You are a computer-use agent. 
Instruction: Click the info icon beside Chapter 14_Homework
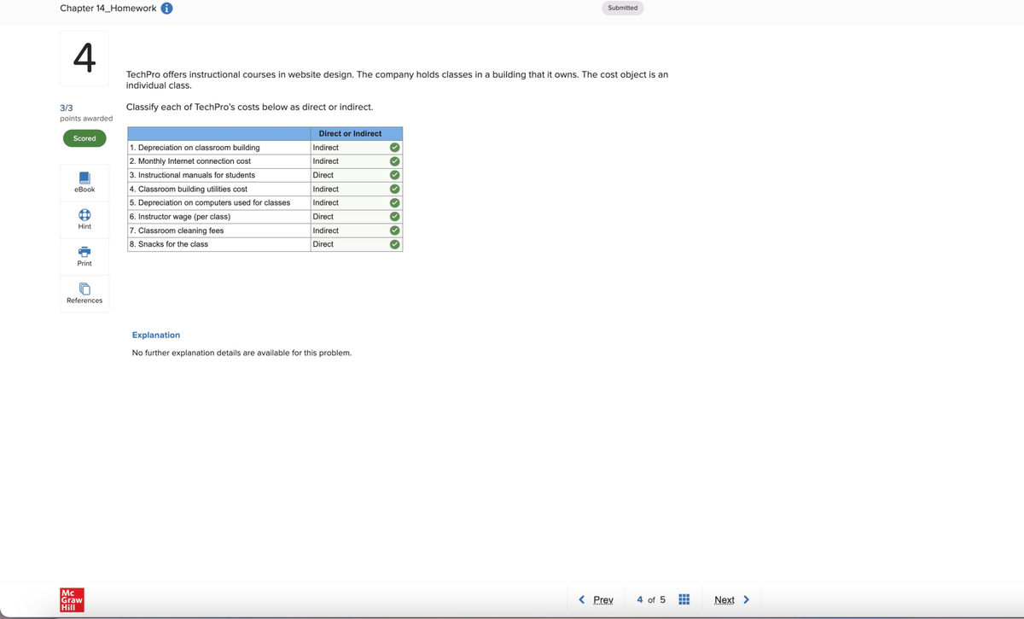tap(167, 9)
